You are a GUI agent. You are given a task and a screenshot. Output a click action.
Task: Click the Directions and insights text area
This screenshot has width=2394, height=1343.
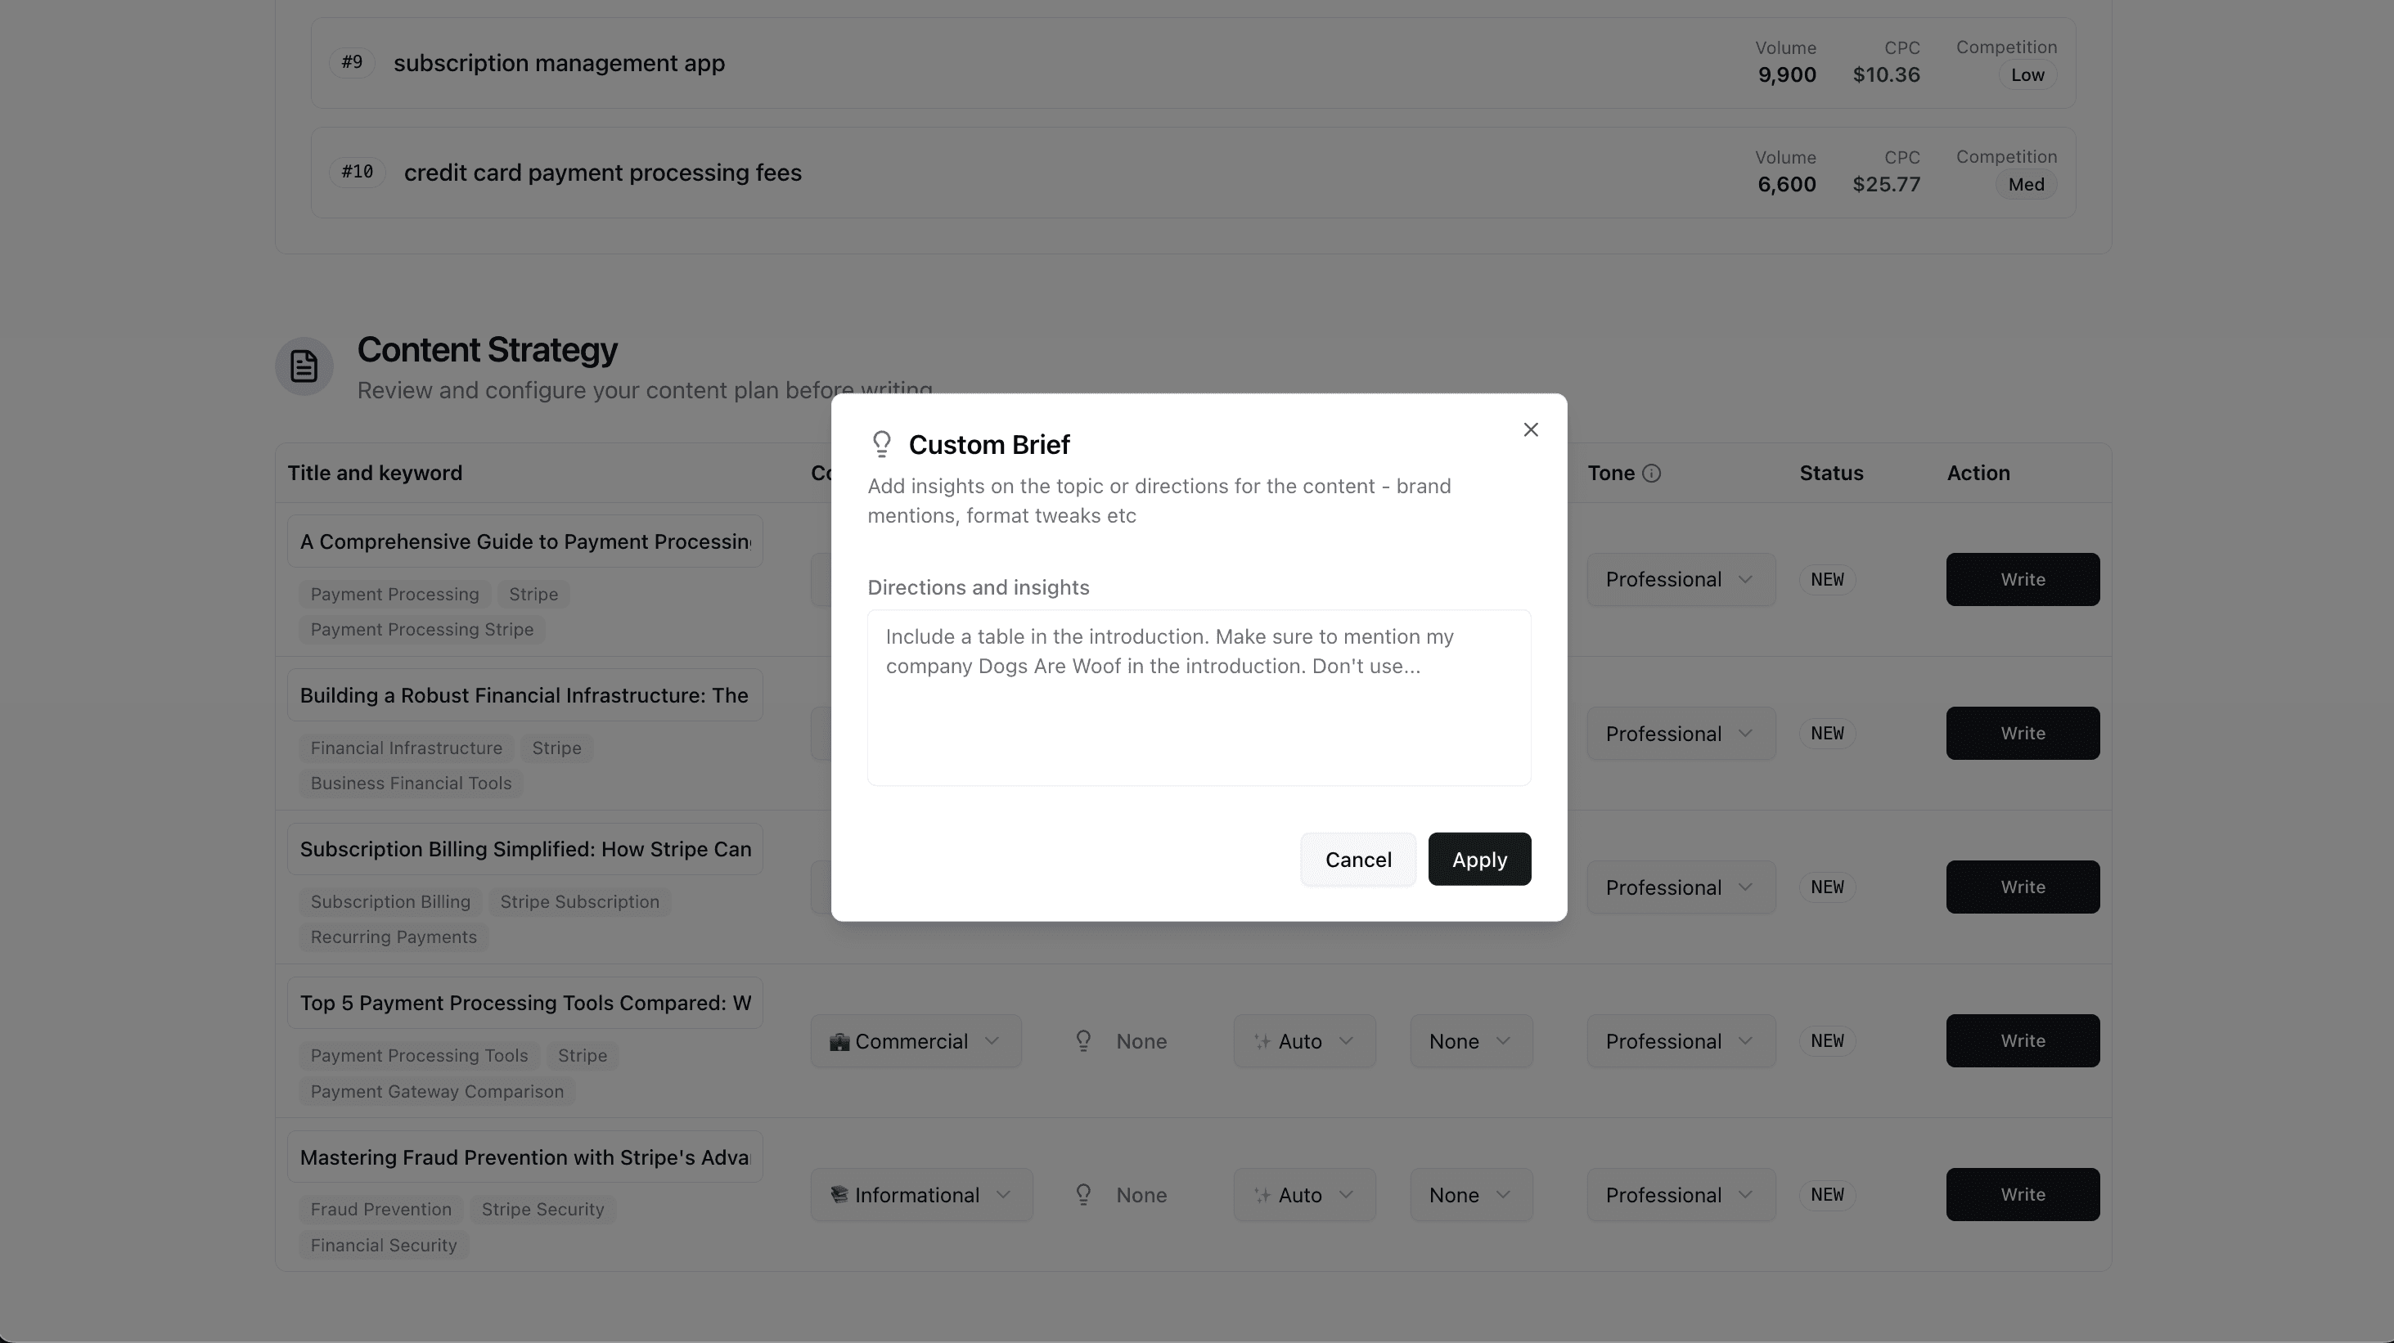tap(1199, 697)
